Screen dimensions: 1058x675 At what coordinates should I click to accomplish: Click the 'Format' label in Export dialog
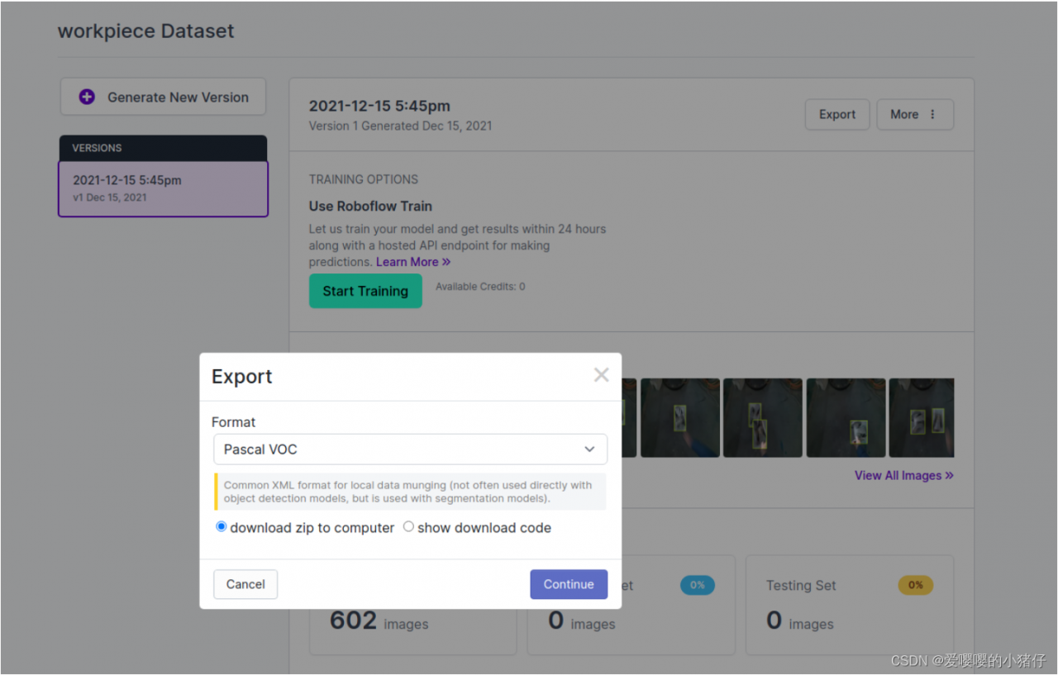coord(234,422)
